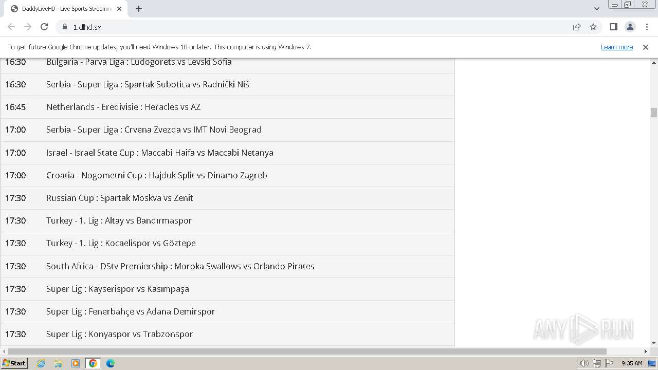The image size is (658, 370).
Task: Launch Internet Explorer from the taskbar
Action: [41, 363]
